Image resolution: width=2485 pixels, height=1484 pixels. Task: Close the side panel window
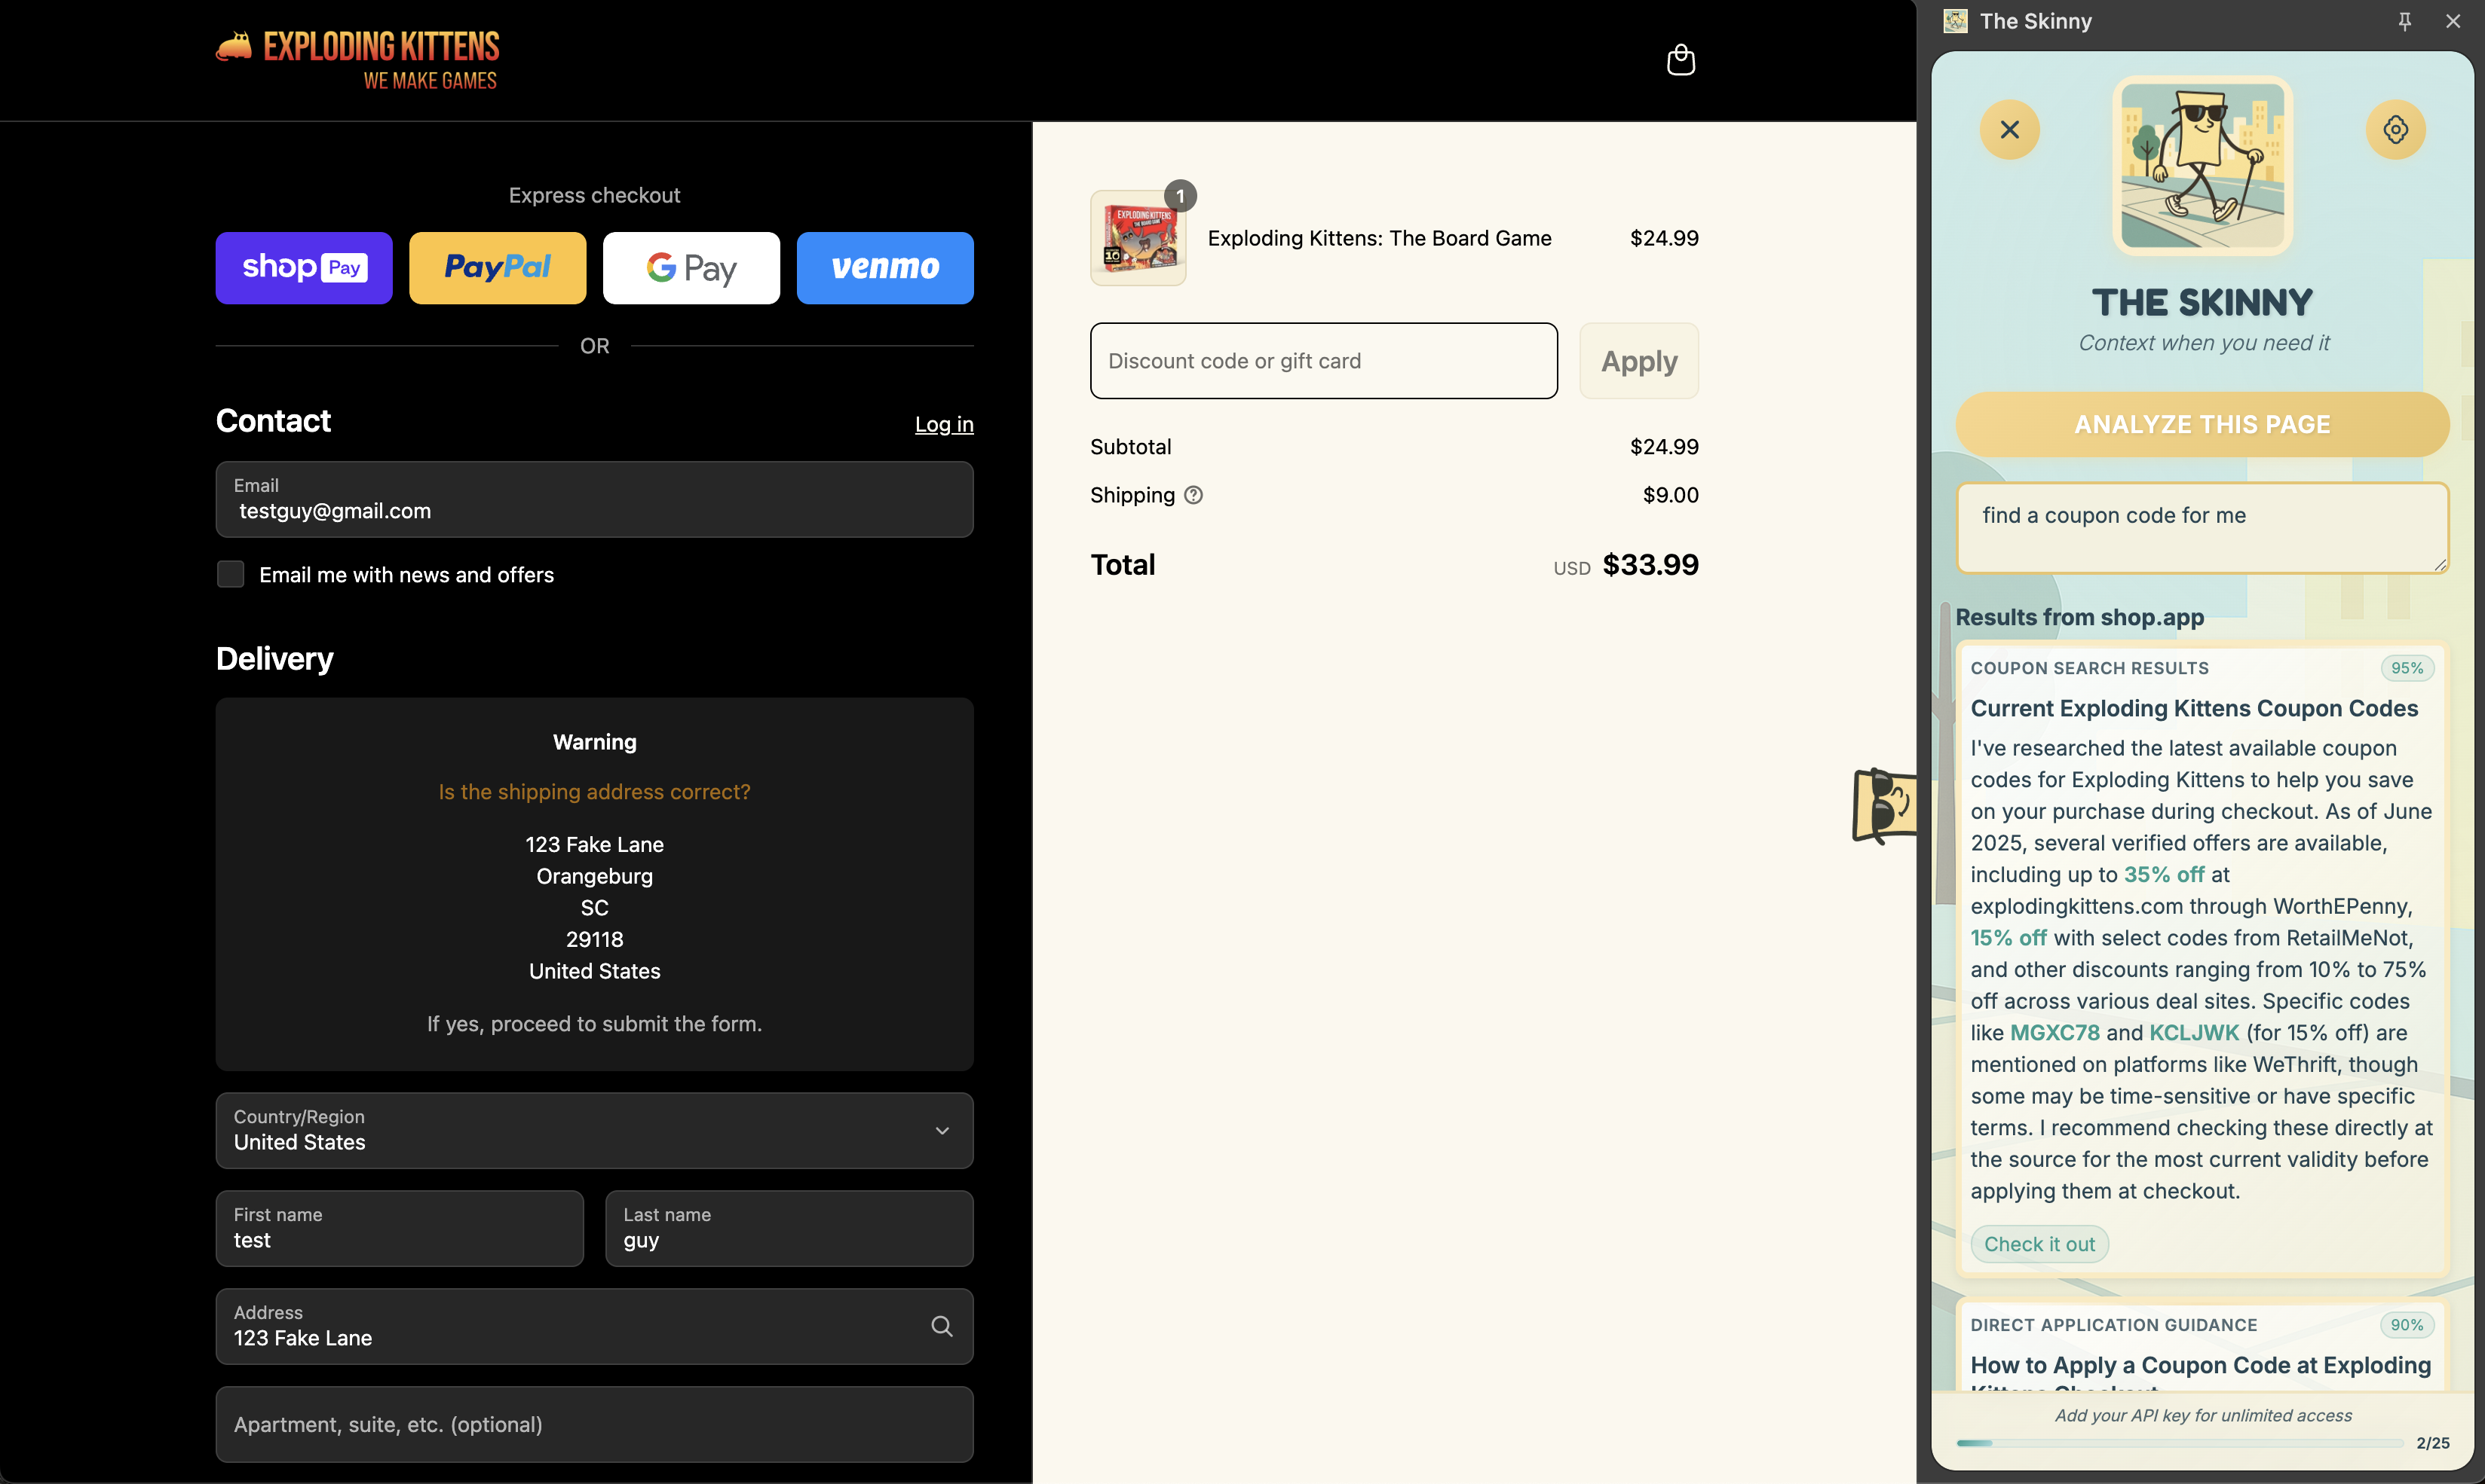(2453, 21)
